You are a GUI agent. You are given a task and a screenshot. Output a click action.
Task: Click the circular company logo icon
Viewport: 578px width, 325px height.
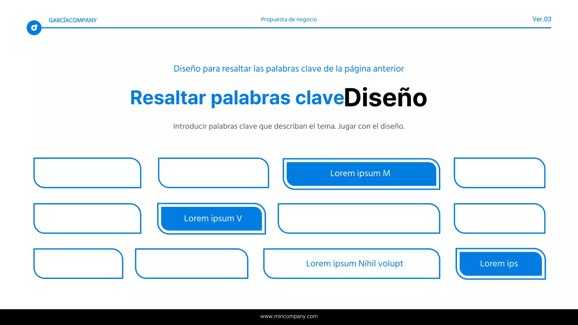34,28
